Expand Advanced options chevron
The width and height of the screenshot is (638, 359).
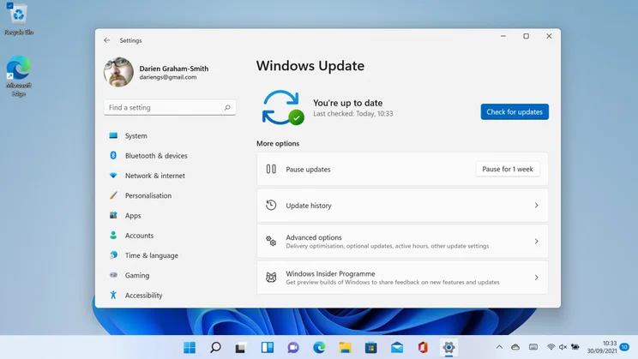(536, 242)
